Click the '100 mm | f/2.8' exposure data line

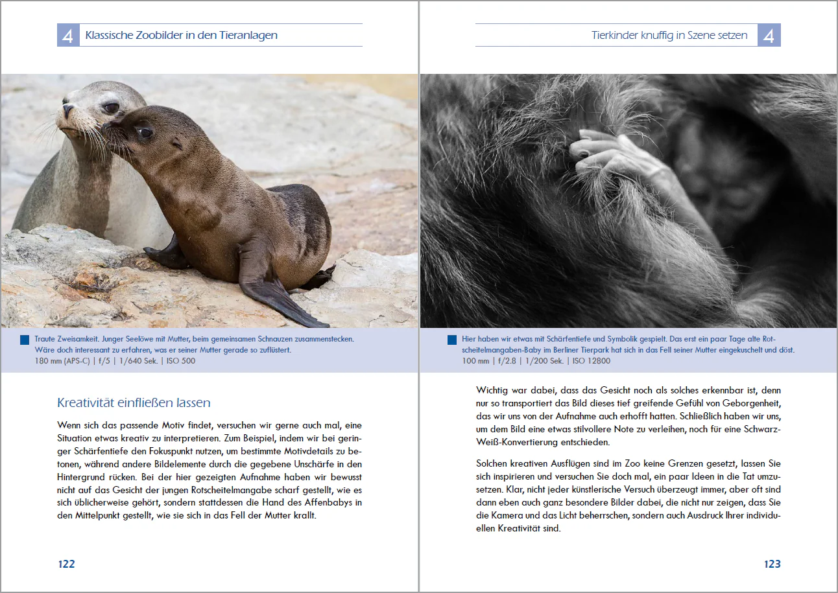536,361
